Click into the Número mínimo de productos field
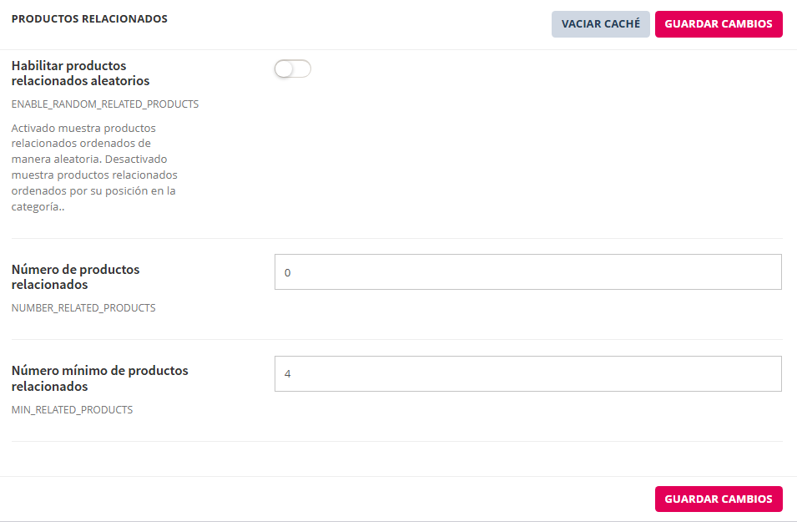This screenshot has width=797, height=522. tap(527, 374)
